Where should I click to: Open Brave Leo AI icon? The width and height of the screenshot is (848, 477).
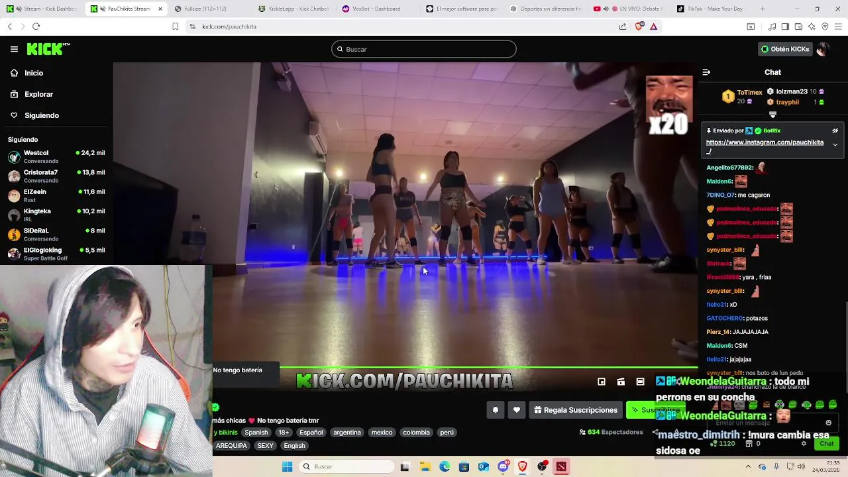pos(812,26)
